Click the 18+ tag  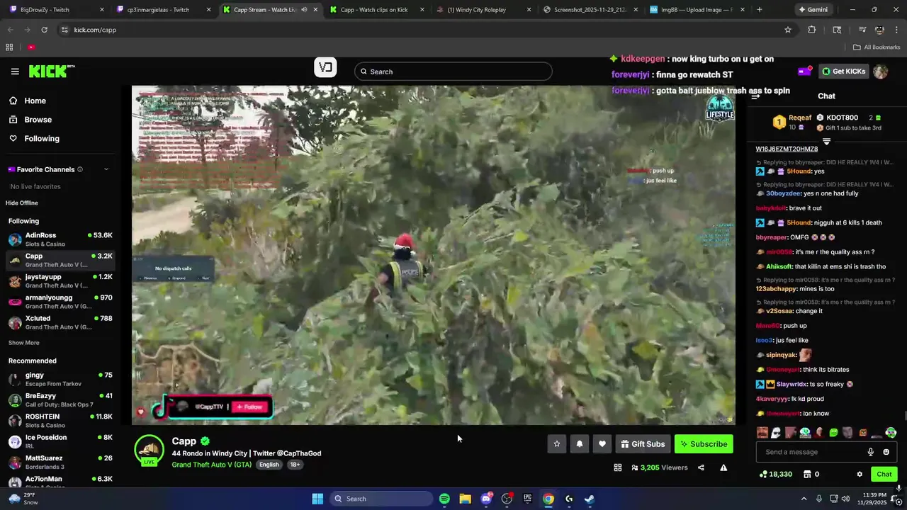click(x=294, y=465)
